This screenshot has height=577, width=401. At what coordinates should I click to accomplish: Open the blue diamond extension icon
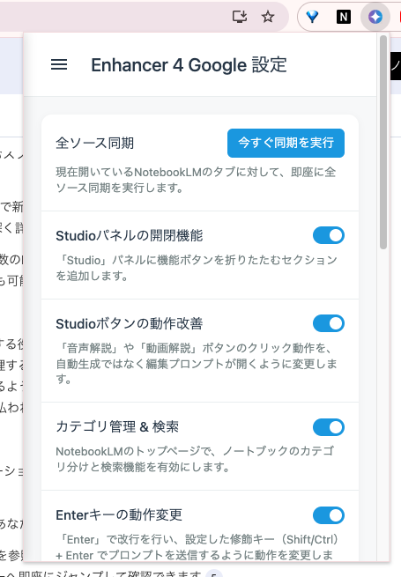[x=312, y=17]
